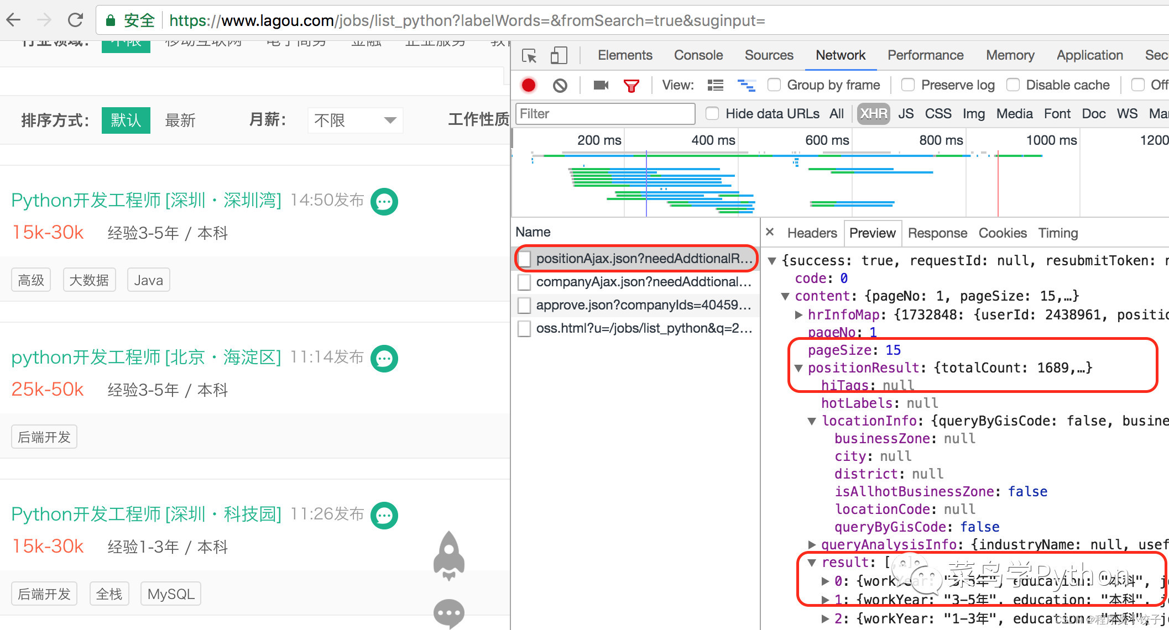Sort jobs by 最新
The height and width of the screenshot is (630, 1169).
pyautogui.click(x=180, y=120)
